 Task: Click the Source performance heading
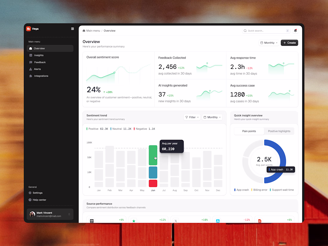pyautogui.click(x=99, y=204)
